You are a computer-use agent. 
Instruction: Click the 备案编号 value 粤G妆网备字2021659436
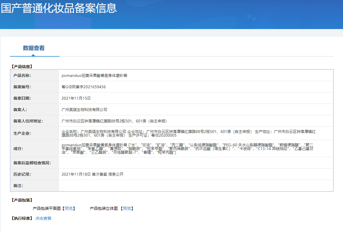[84, 87]
